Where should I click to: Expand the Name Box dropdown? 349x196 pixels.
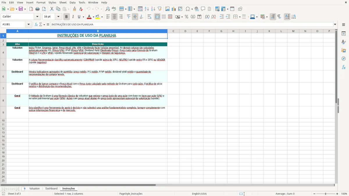click(x=29, y=24)
